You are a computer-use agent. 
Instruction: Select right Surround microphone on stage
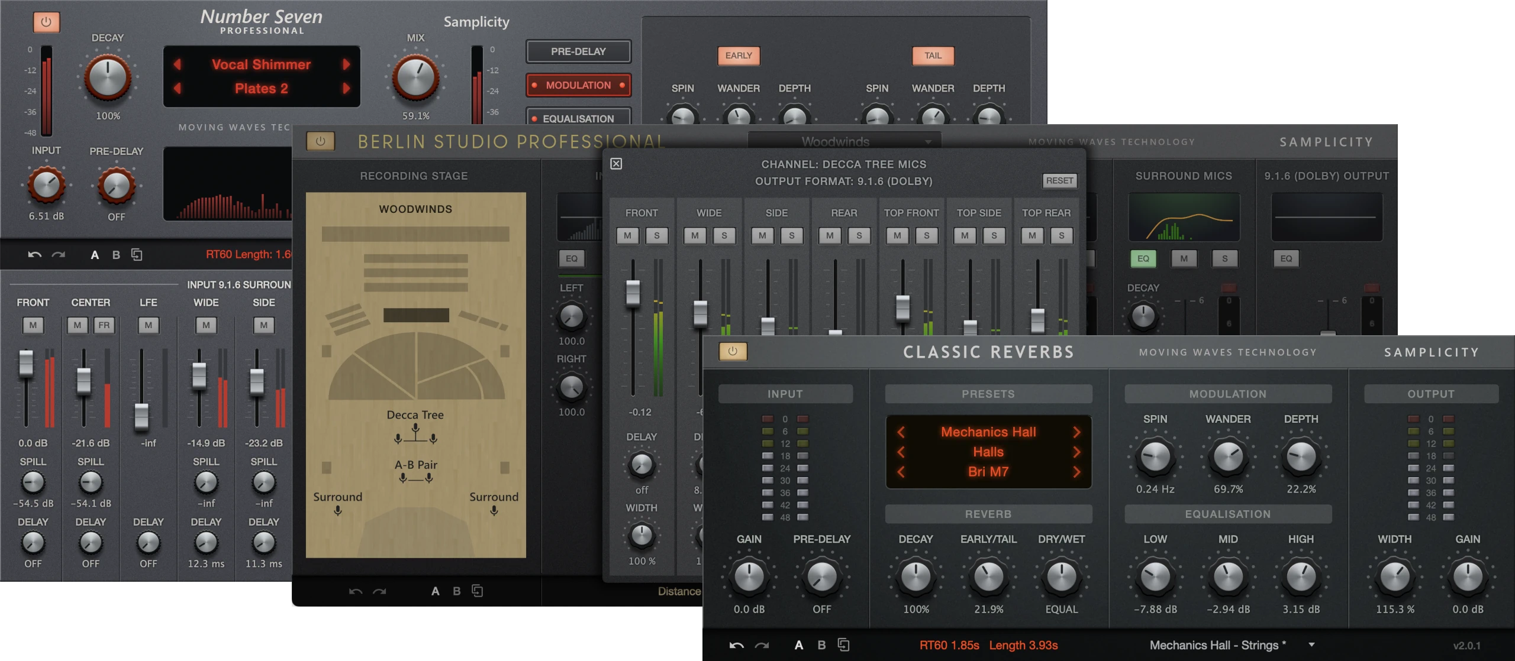click(494, 511)
